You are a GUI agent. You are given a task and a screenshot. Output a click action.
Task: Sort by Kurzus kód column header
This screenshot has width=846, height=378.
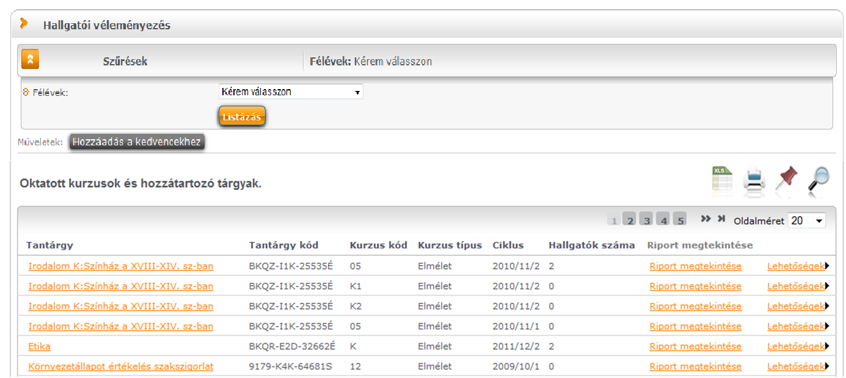tap(379, 245)
